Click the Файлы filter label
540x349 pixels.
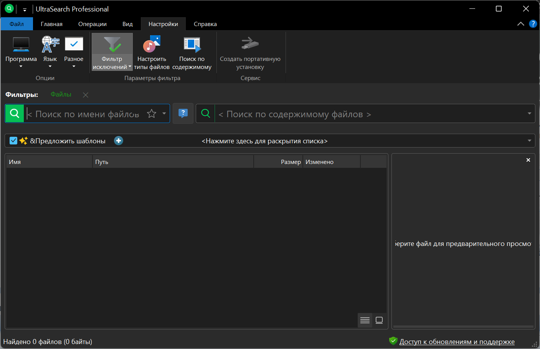tap(61, 94)
